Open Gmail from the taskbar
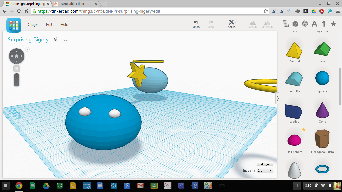The height and width of the screenshot is (192, 342). [x=141, y=186]
